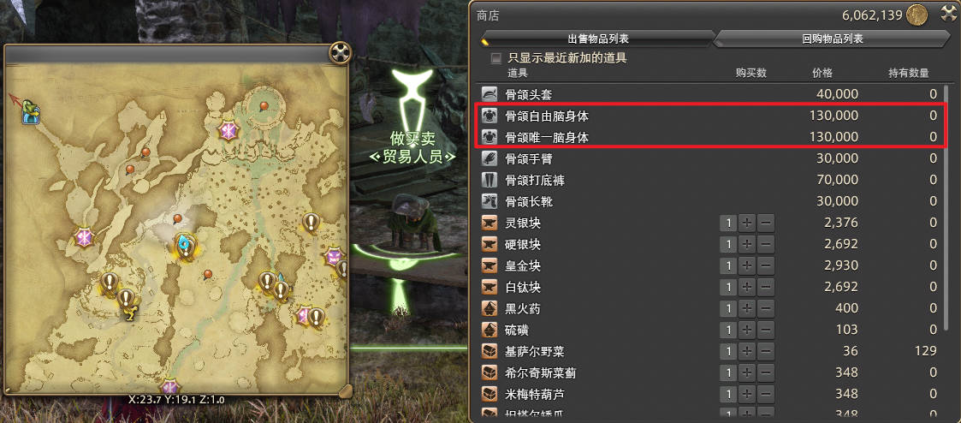Open the 出售物品列表 tab
Screen dimensions: 961x423
pos(597,39)
